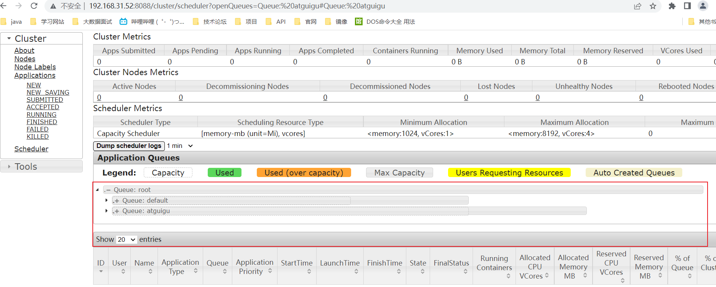Viewport: 716px width, 287px height.
Task: Click the Max Capacity legend swatch
Action: [x=399, y=173]
